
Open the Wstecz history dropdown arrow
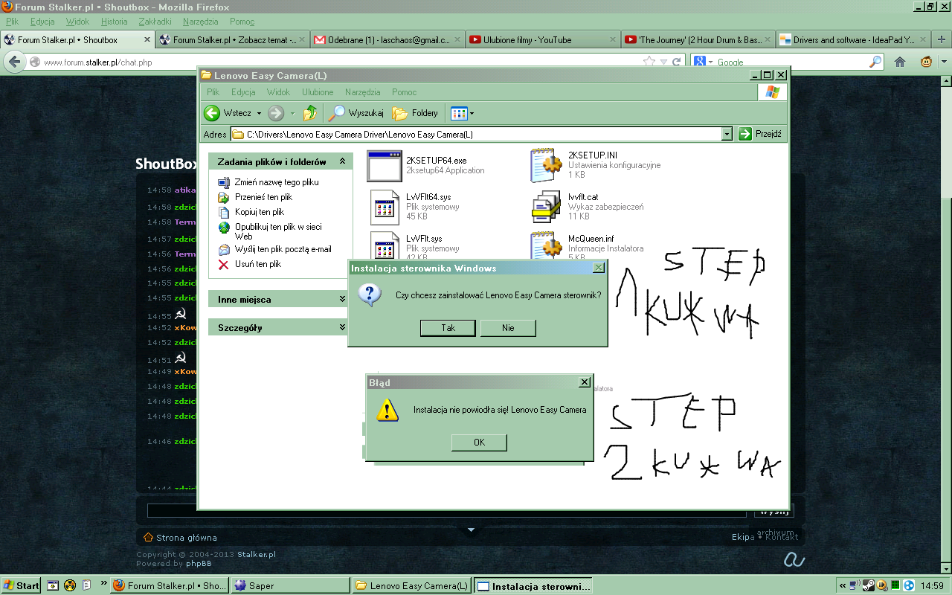(x=259, y=113)
